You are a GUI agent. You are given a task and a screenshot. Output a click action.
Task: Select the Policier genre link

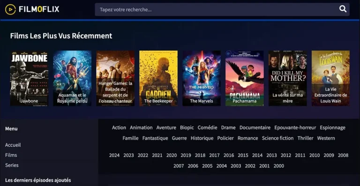[x=225, y=138]
